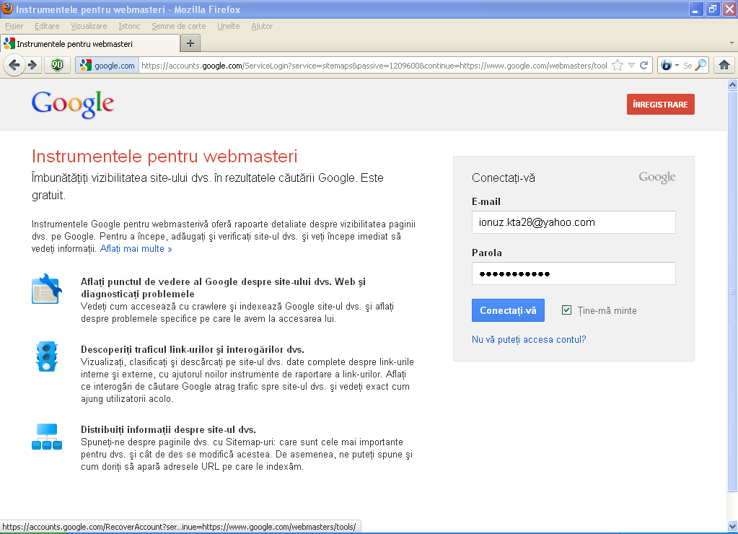Select the Instrumentele pentru webmasteri tab
This screenshot has width=738, height=534.
tap(90, 44)
